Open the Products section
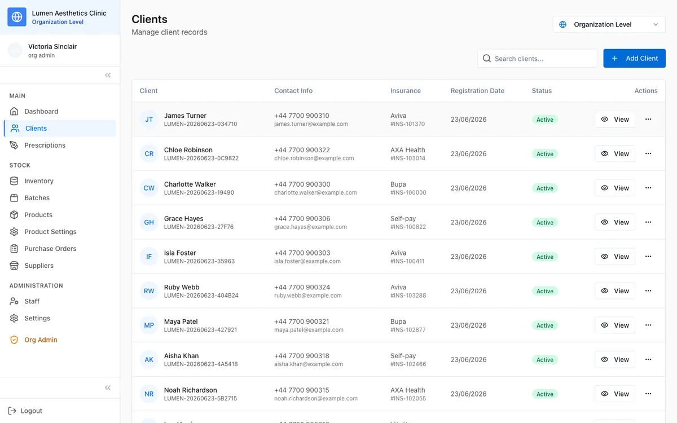Viewport: 677px width, 423px height. point(60,214)
